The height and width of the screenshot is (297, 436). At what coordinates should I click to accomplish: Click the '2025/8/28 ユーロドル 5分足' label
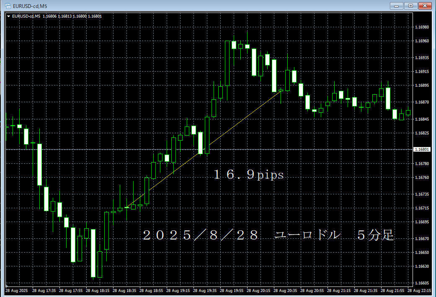268,235
